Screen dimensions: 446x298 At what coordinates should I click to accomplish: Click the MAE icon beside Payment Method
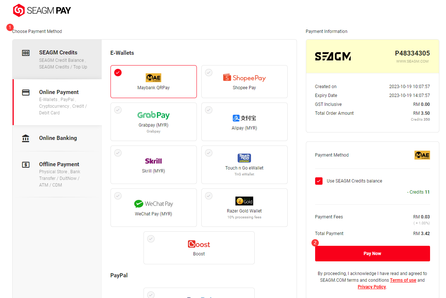[422, 155]
